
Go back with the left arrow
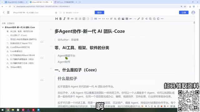[3, 12]
